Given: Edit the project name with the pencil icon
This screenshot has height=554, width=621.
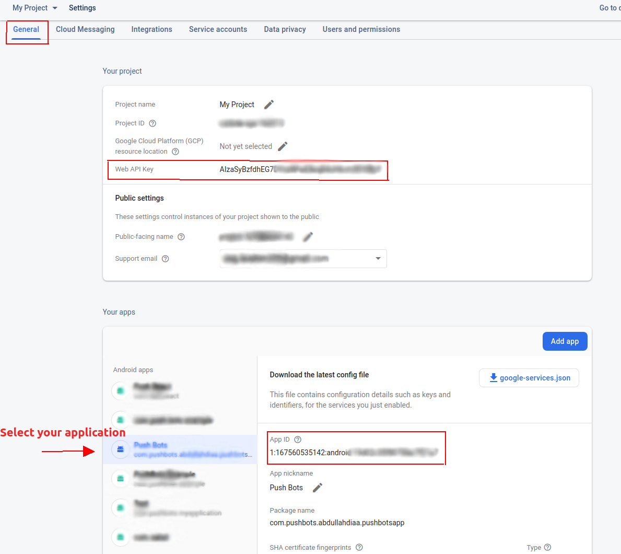Looking at the screenshot, I should (269, 105).
